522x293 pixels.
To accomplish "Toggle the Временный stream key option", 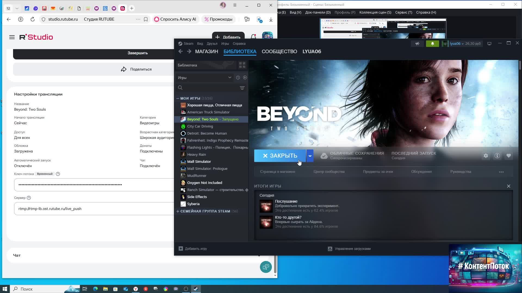I will (x=45, y=174).
